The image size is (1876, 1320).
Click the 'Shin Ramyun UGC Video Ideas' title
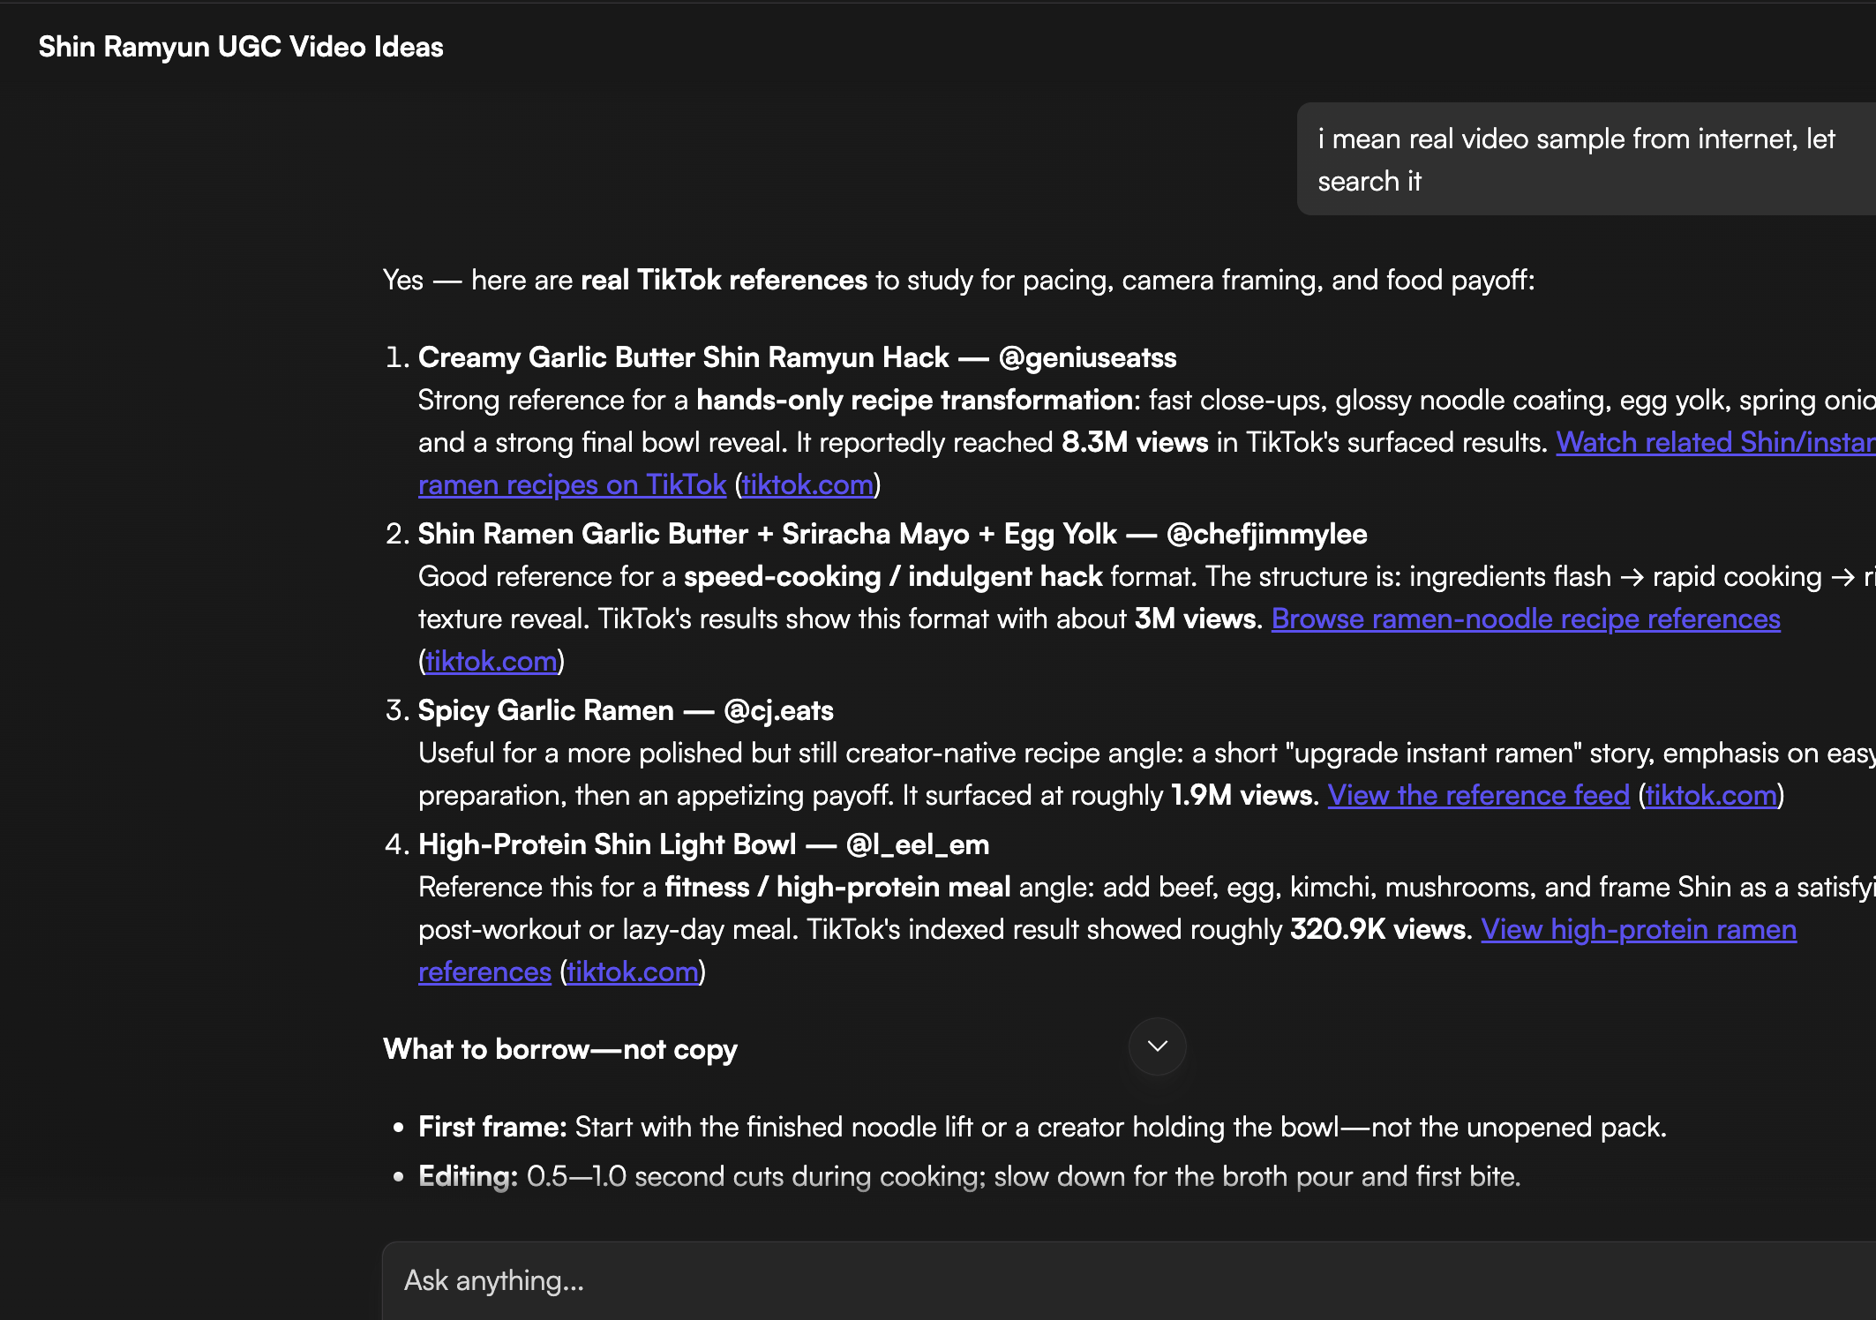tap(241, 47)
